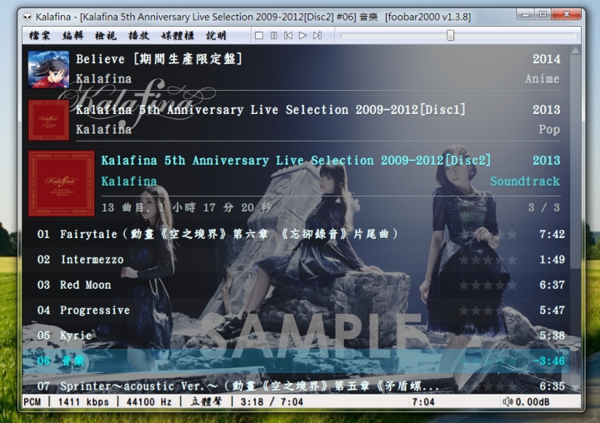
Task: Click the 0.00dB volume value
Action: click(532, 402)
